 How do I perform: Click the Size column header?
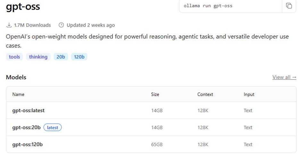click(155, 94)
